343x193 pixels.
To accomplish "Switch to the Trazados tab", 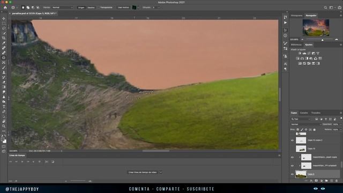I will coord(316,113).
